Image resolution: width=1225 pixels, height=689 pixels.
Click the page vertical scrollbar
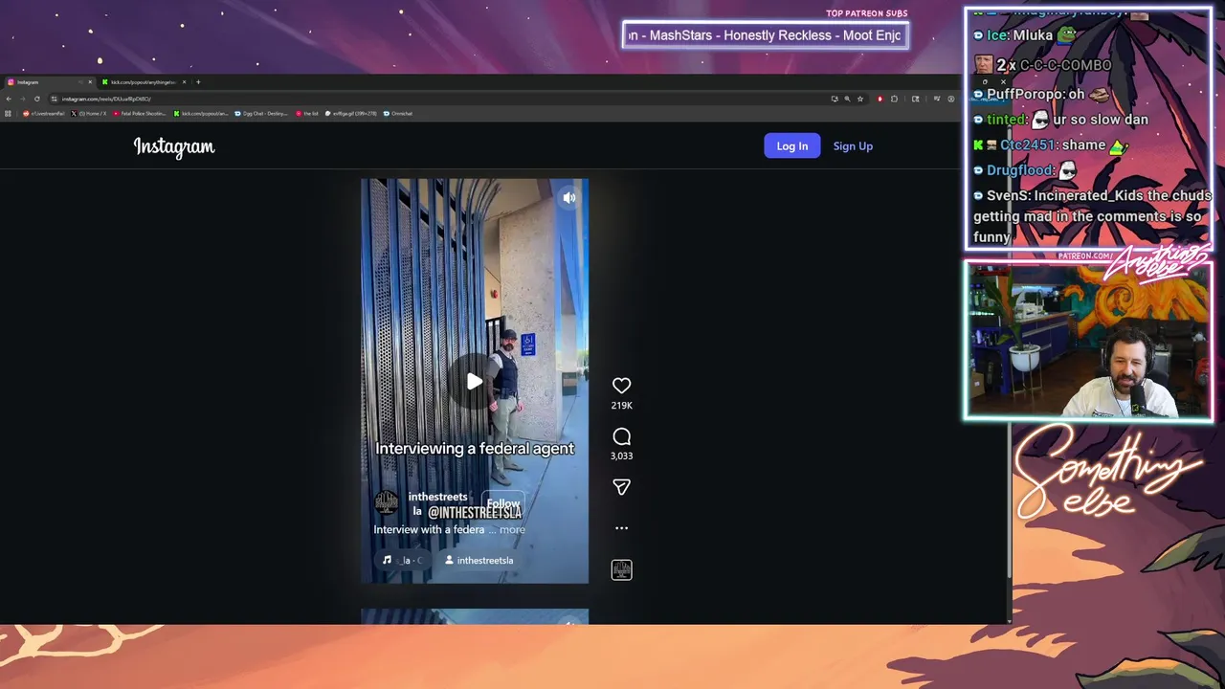click(1009, 354)
